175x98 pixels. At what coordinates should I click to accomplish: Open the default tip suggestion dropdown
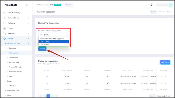pyautogui.click(x=54, y=35)
